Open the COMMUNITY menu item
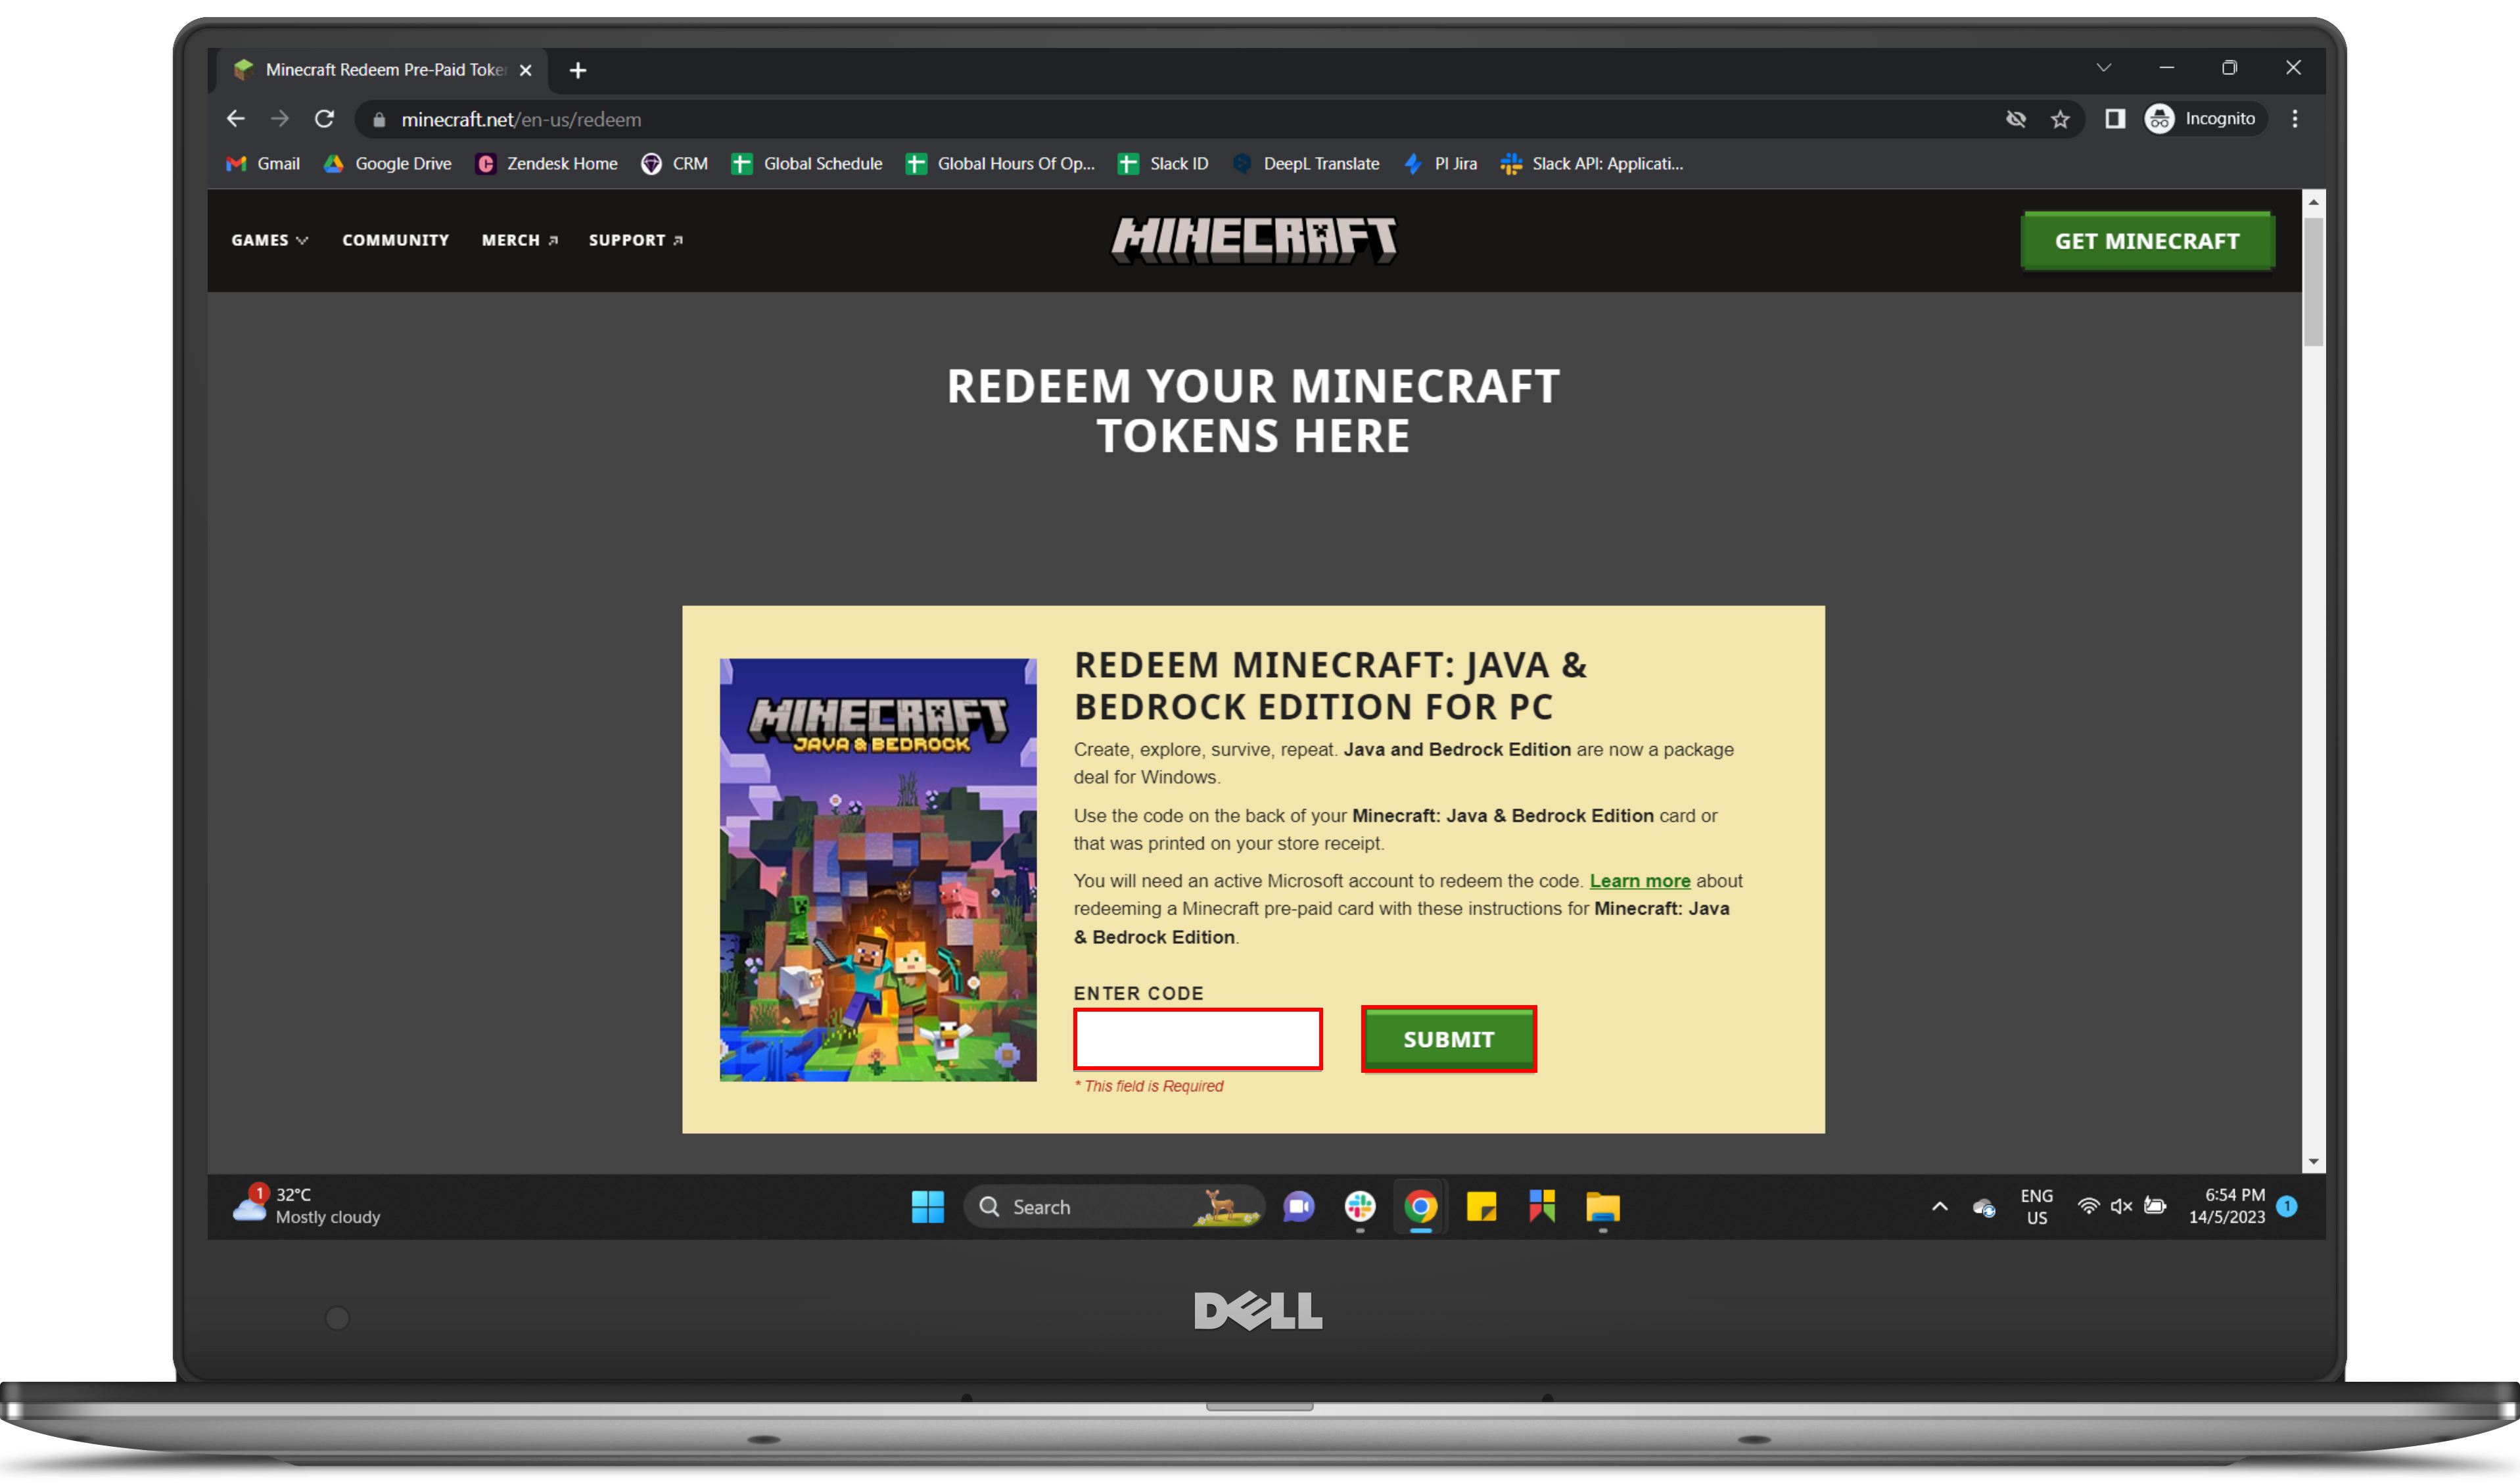The image size is (2520, 1483). [394, 240]
